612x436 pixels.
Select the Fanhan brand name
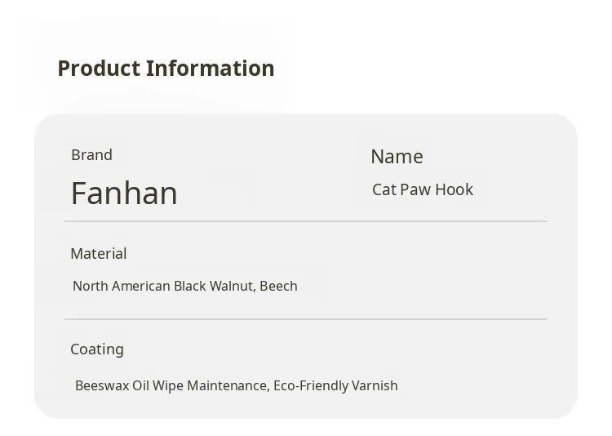pyautogui.click(x=124, y=194)
